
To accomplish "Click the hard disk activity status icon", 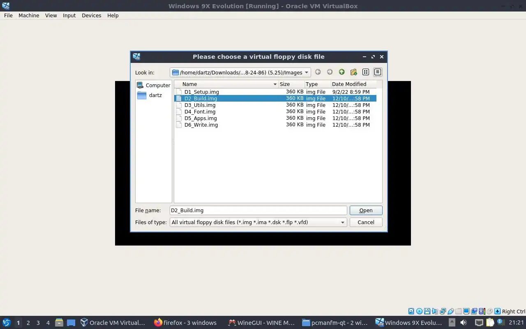I will pos(411,311).
